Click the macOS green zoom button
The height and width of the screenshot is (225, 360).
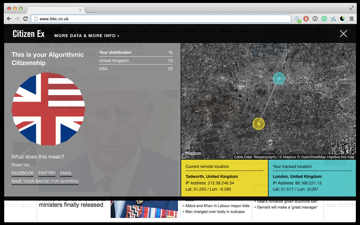[x=21, y=8]
